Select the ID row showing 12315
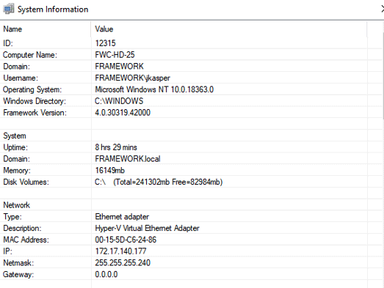Viewport: 384px width, 288px height. [x=184, y=43]
